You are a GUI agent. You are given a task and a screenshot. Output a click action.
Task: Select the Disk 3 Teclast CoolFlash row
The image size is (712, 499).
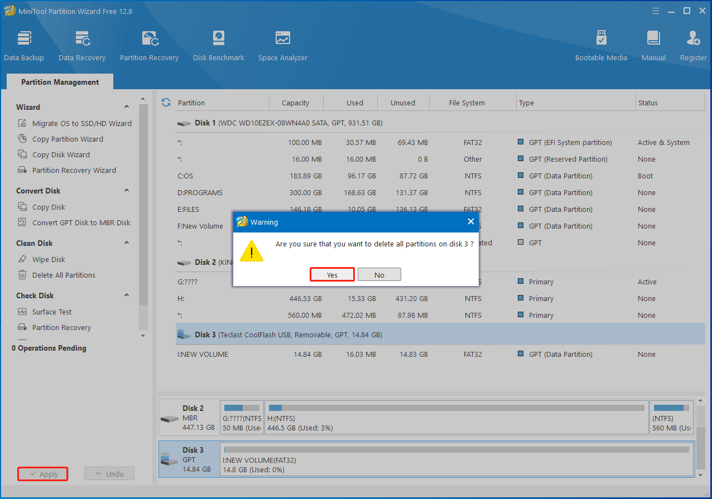coord(440,335)
